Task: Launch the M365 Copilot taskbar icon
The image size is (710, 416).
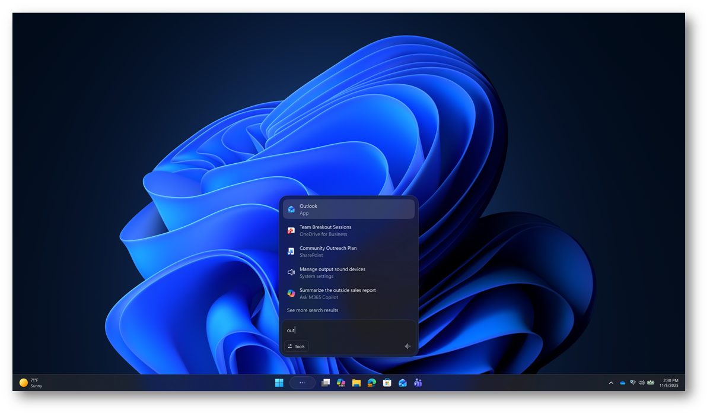Action: coord(341,383)
